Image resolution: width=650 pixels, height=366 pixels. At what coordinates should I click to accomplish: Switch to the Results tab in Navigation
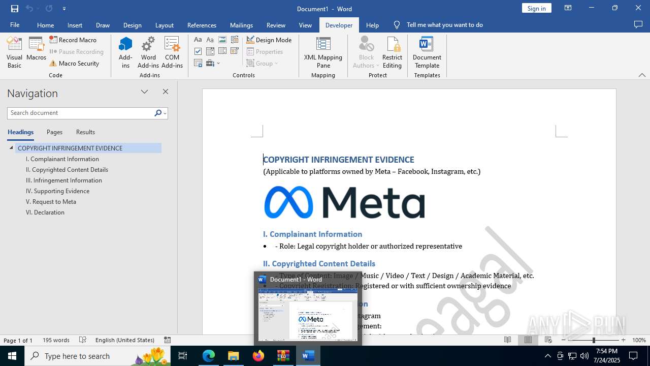85,132
